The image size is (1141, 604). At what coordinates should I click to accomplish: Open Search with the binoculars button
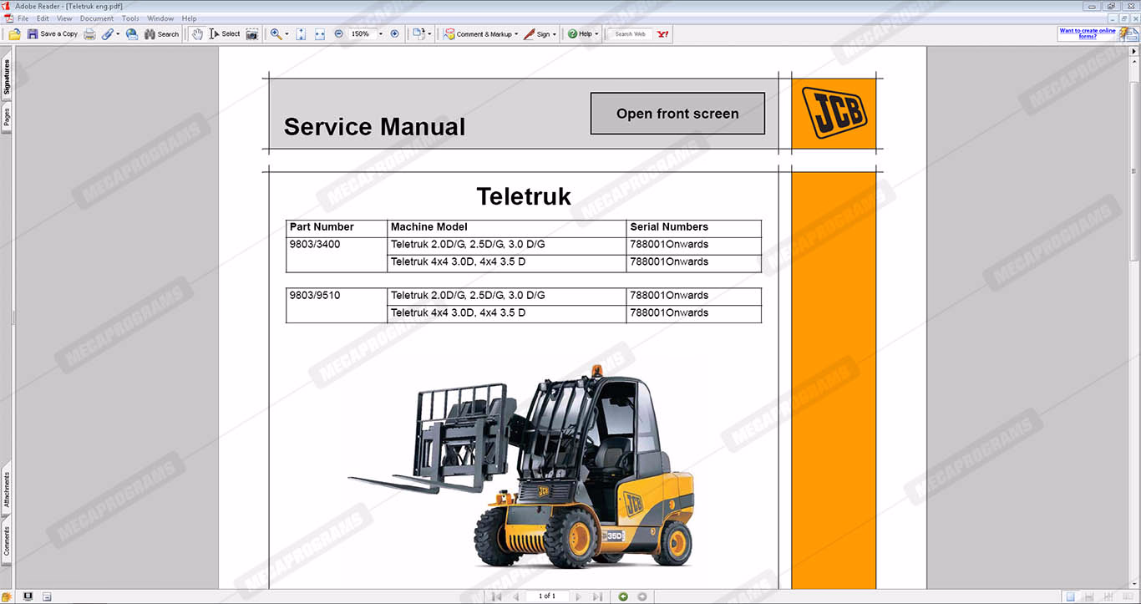pyautogui.click(x=162, y=34)
